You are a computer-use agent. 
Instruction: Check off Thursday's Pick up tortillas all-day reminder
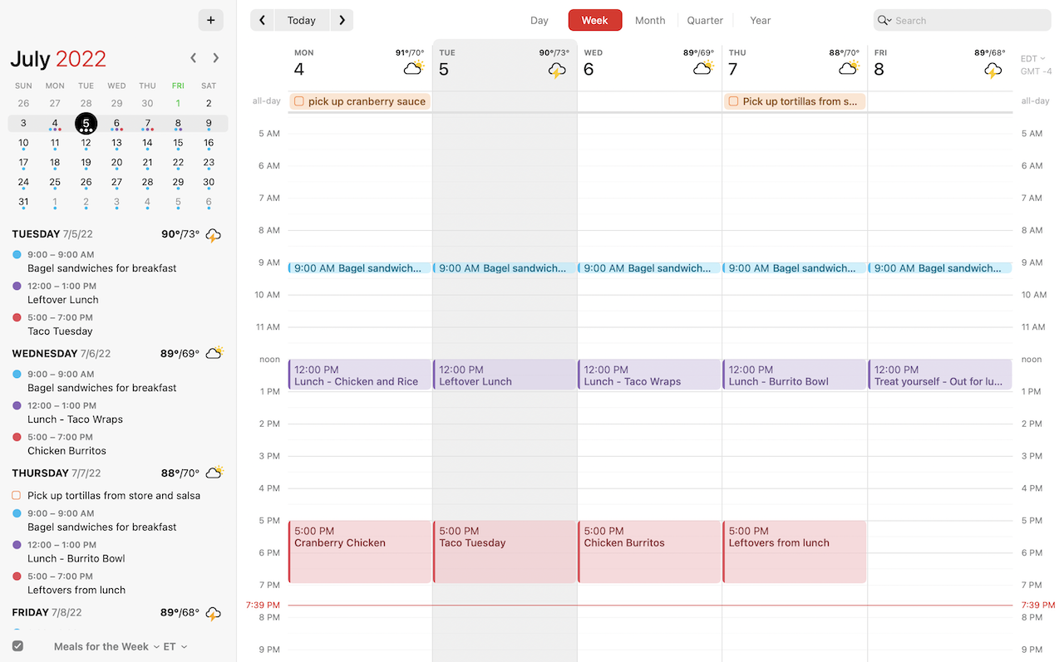point(733,101)
